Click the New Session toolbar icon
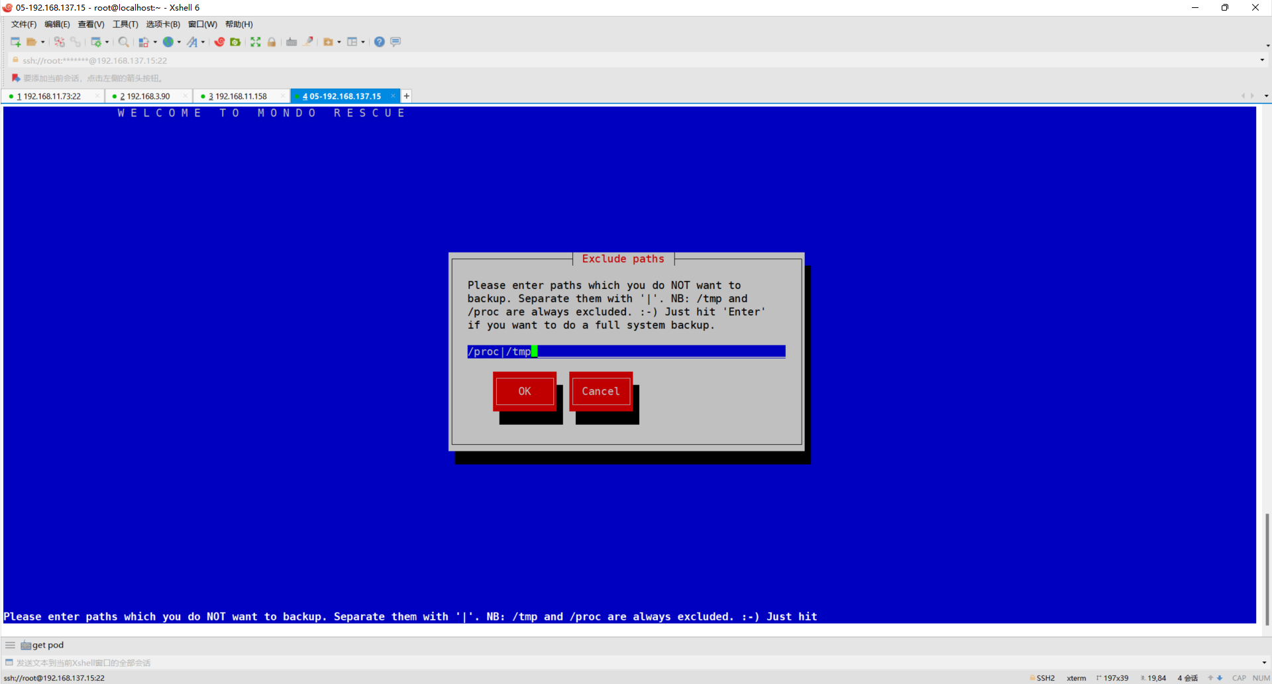1272x684 pixels. point(15,42)
